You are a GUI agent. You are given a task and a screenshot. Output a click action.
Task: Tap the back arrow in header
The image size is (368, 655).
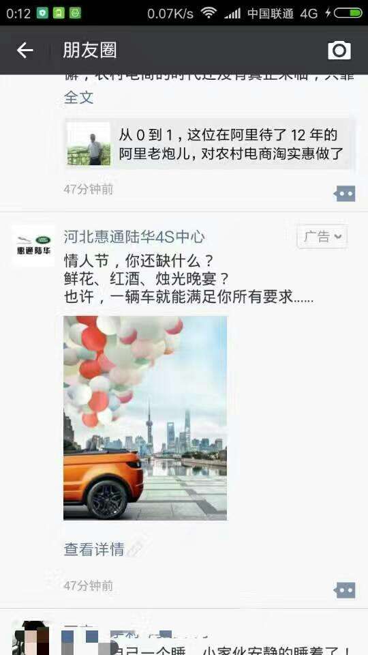coord(25,50)
